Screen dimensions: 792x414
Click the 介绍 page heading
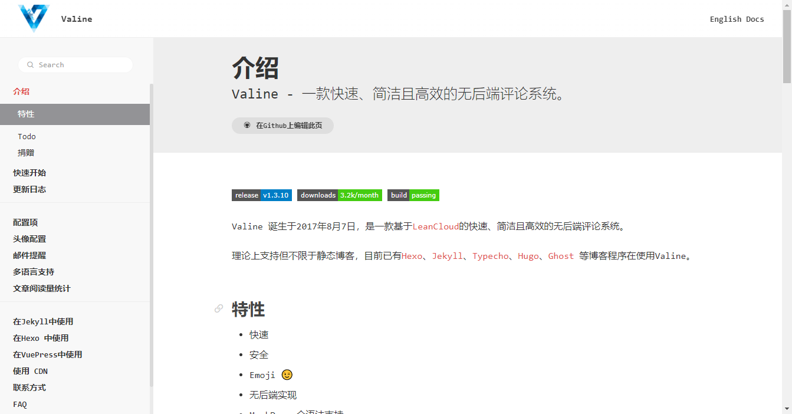(x=255, y=68)
